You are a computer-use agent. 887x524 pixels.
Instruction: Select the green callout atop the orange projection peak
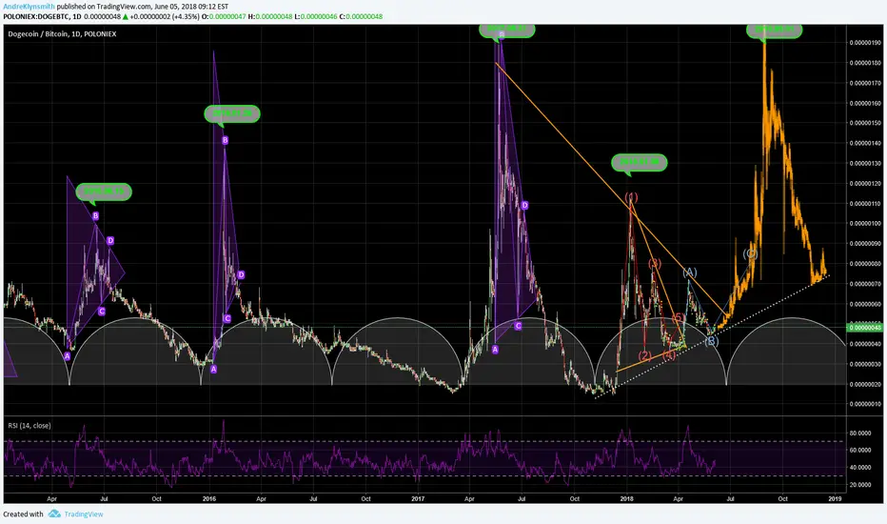[774, 30]
